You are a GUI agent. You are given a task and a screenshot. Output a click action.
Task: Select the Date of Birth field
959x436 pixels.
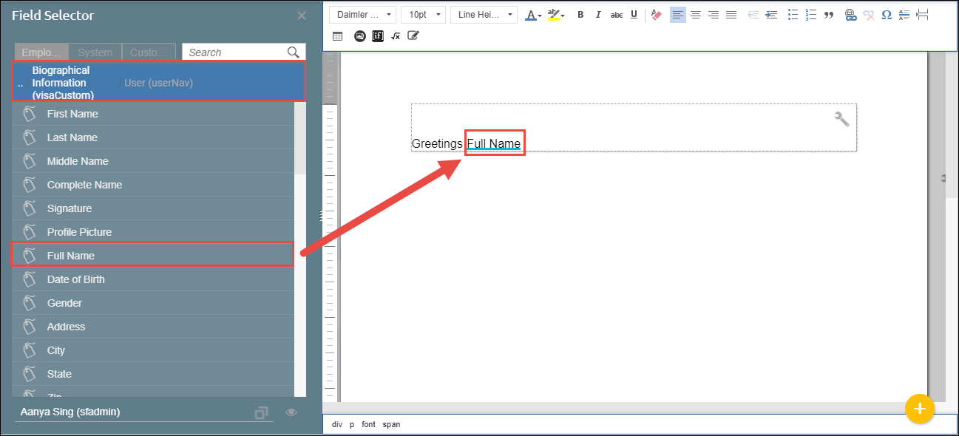click(75, 279)
